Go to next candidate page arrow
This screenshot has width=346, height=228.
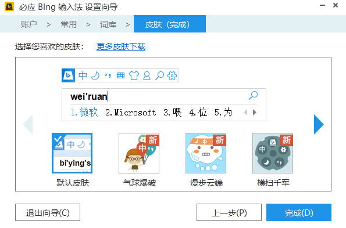coord(255,113)
